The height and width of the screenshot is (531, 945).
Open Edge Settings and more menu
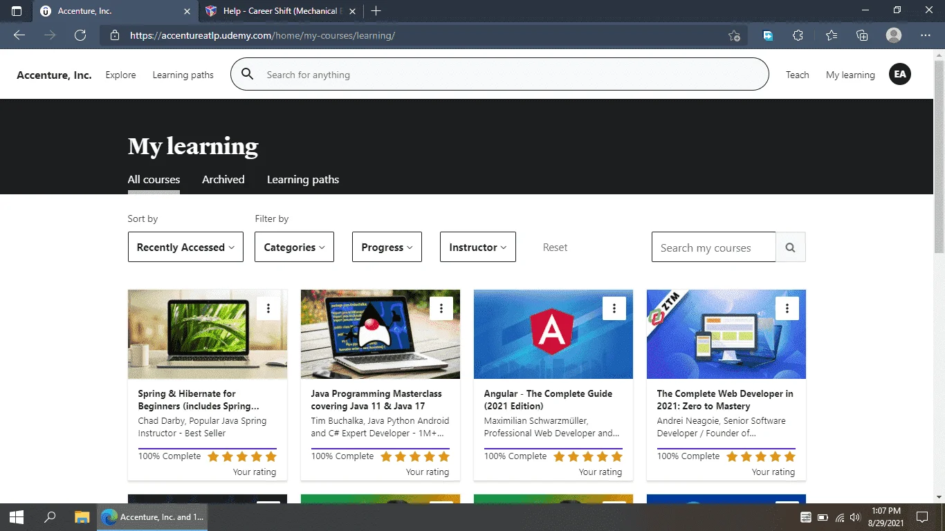(x=926, y=35)
